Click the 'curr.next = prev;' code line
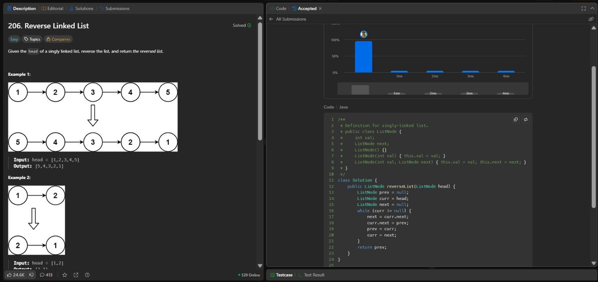Viewport: 598px width, 282px height. (388, 223)
